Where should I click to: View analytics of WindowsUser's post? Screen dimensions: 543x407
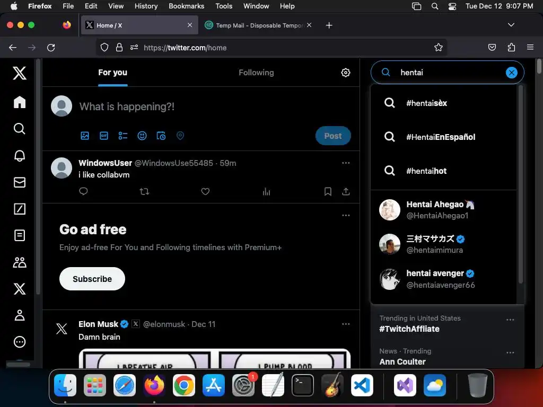point(266,191)
